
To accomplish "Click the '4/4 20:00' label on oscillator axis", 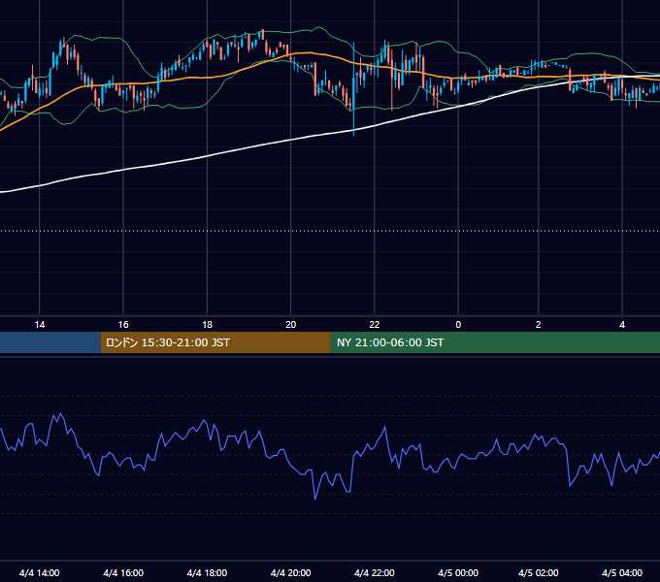I will pyautogui.click(x=291, y=572).
